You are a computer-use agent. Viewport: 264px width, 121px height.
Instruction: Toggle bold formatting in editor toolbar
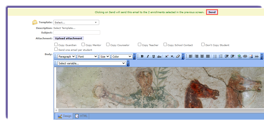(142, 56)
